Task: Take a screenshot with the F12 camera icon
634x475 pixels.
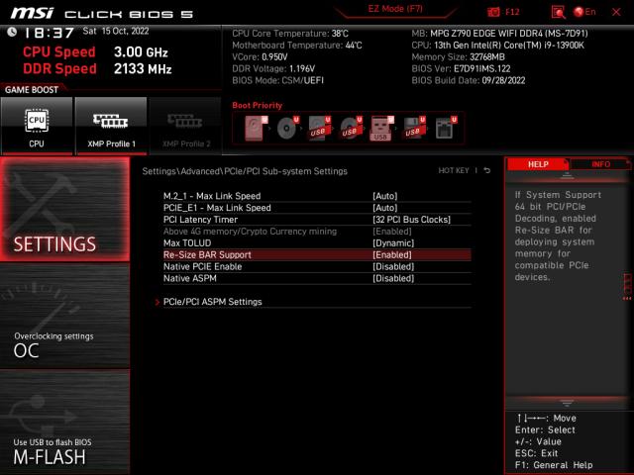Action: click(x=493, y=12)
